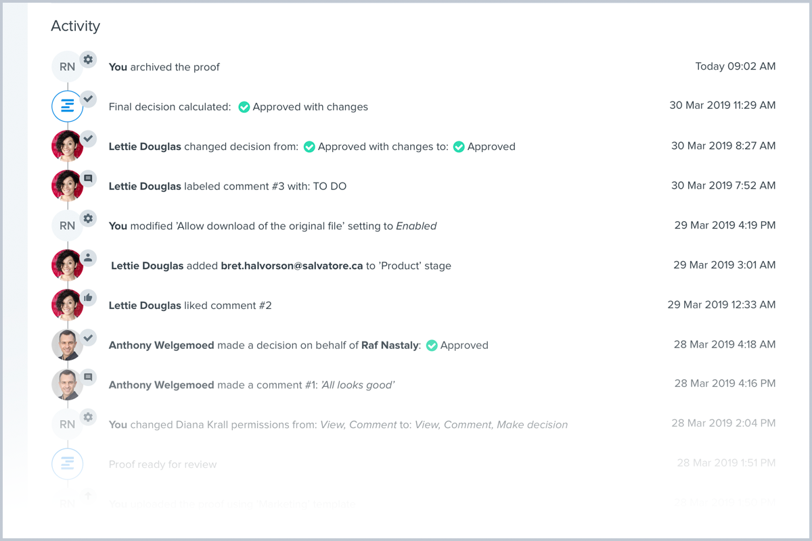The width and height of the screenshot is (812, 541).
Task: Click the 'Activity' heading
Action: (x=75, y=26)
